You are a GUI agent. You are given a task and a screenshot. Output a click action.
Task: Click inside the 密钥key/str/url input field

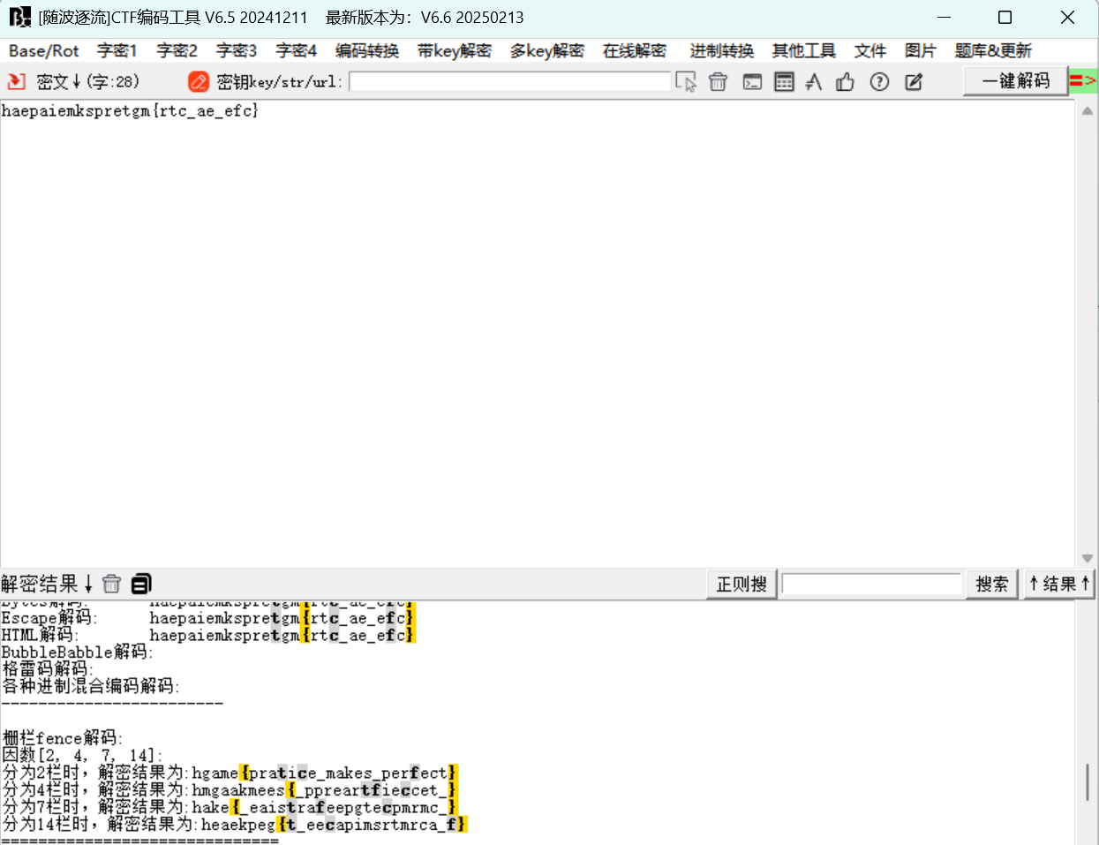point(510,80)
